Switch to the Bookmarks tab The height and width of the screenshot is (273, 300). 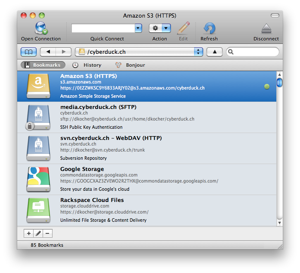(43, 65)
